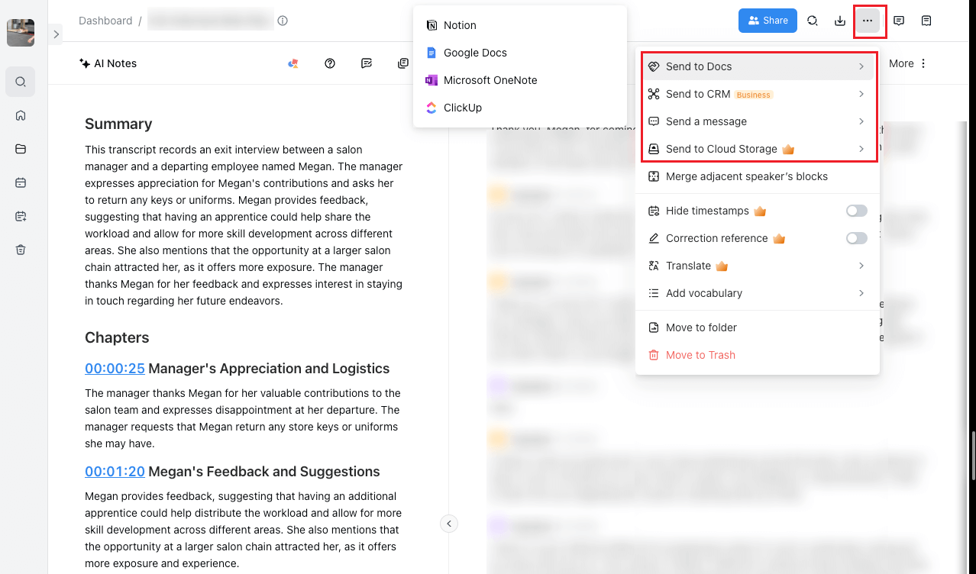Expand the Add vocabulary submenu

click(x=758, y=293)
